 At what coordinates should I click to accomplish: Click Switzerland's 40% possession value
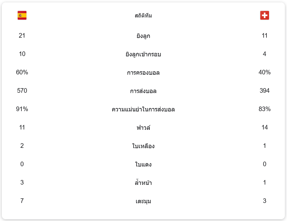pyautogui.click(x=264, y=73)
